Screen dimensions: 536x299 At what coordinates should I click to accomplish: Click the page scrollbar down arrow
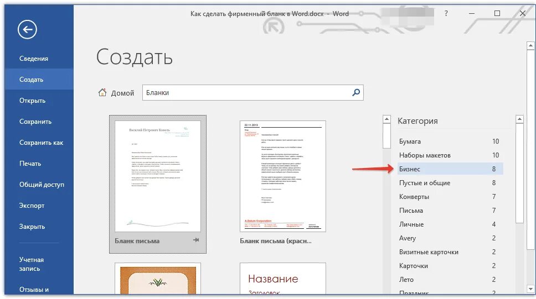(x=530, y=289)
